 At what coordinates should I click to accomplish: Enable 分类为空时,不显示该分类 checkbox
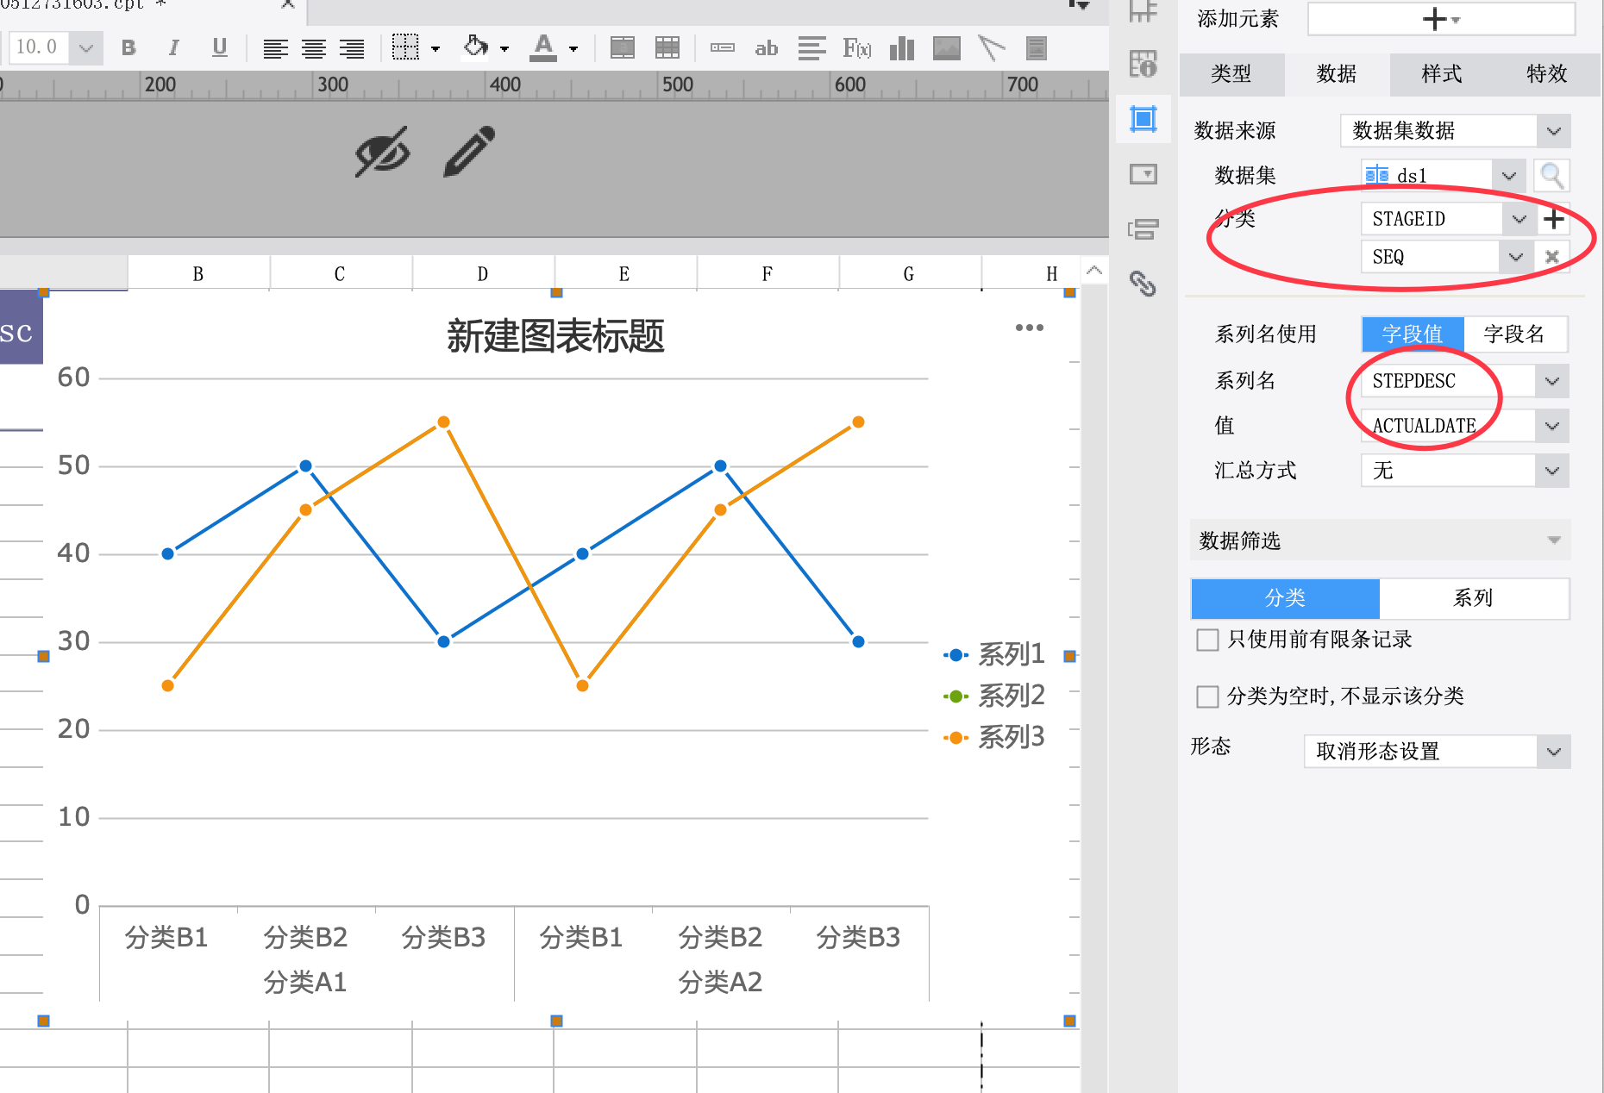1208,696
